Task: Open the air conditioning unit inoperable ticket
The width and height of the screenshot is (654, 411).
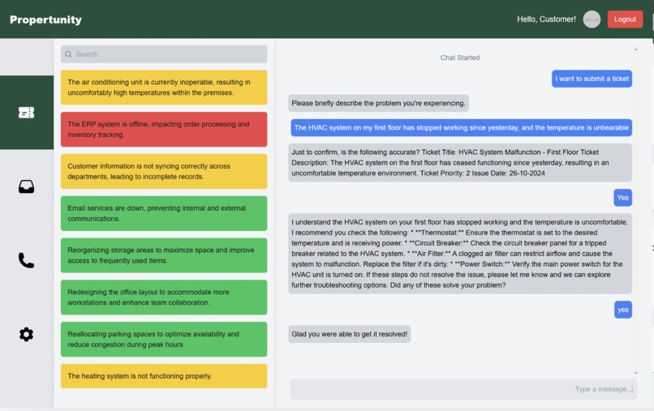Action: tap(164, 88)
